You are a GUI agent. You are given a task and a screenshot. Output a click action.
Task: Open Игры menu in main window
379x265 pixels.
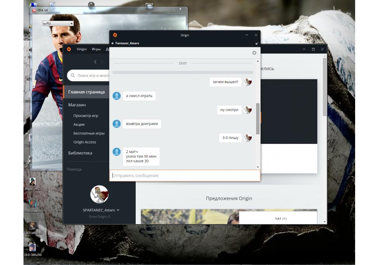coord(96,49)
